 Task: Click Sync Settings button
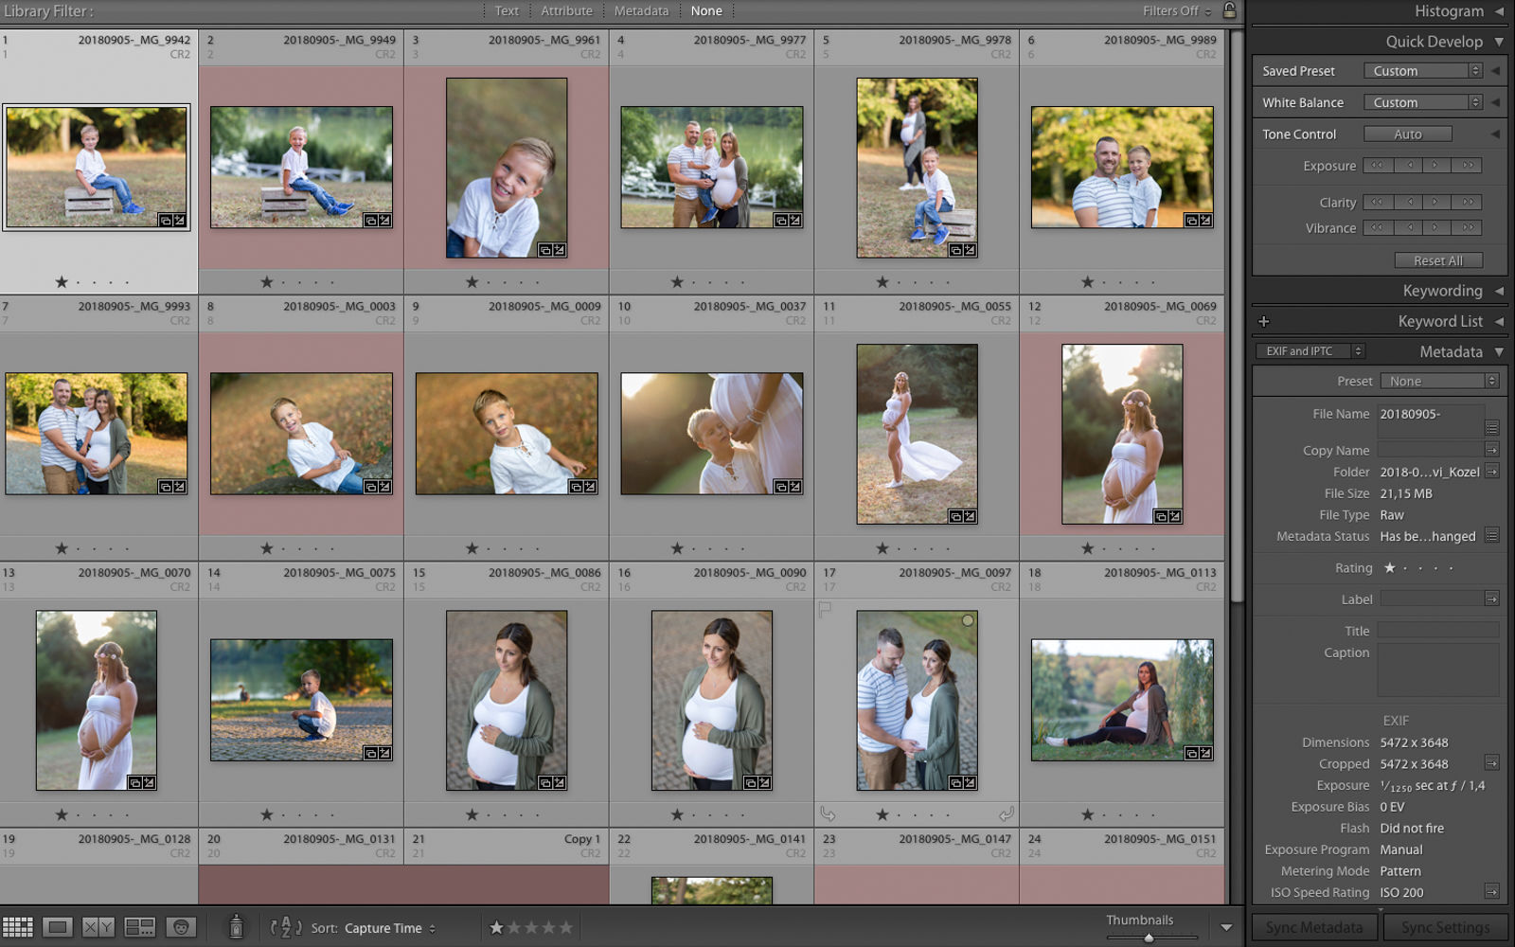click(x=1445, y=928)
